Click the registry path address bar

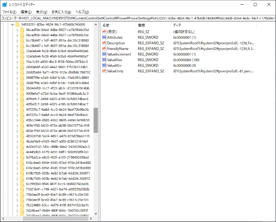coord(138,19)
